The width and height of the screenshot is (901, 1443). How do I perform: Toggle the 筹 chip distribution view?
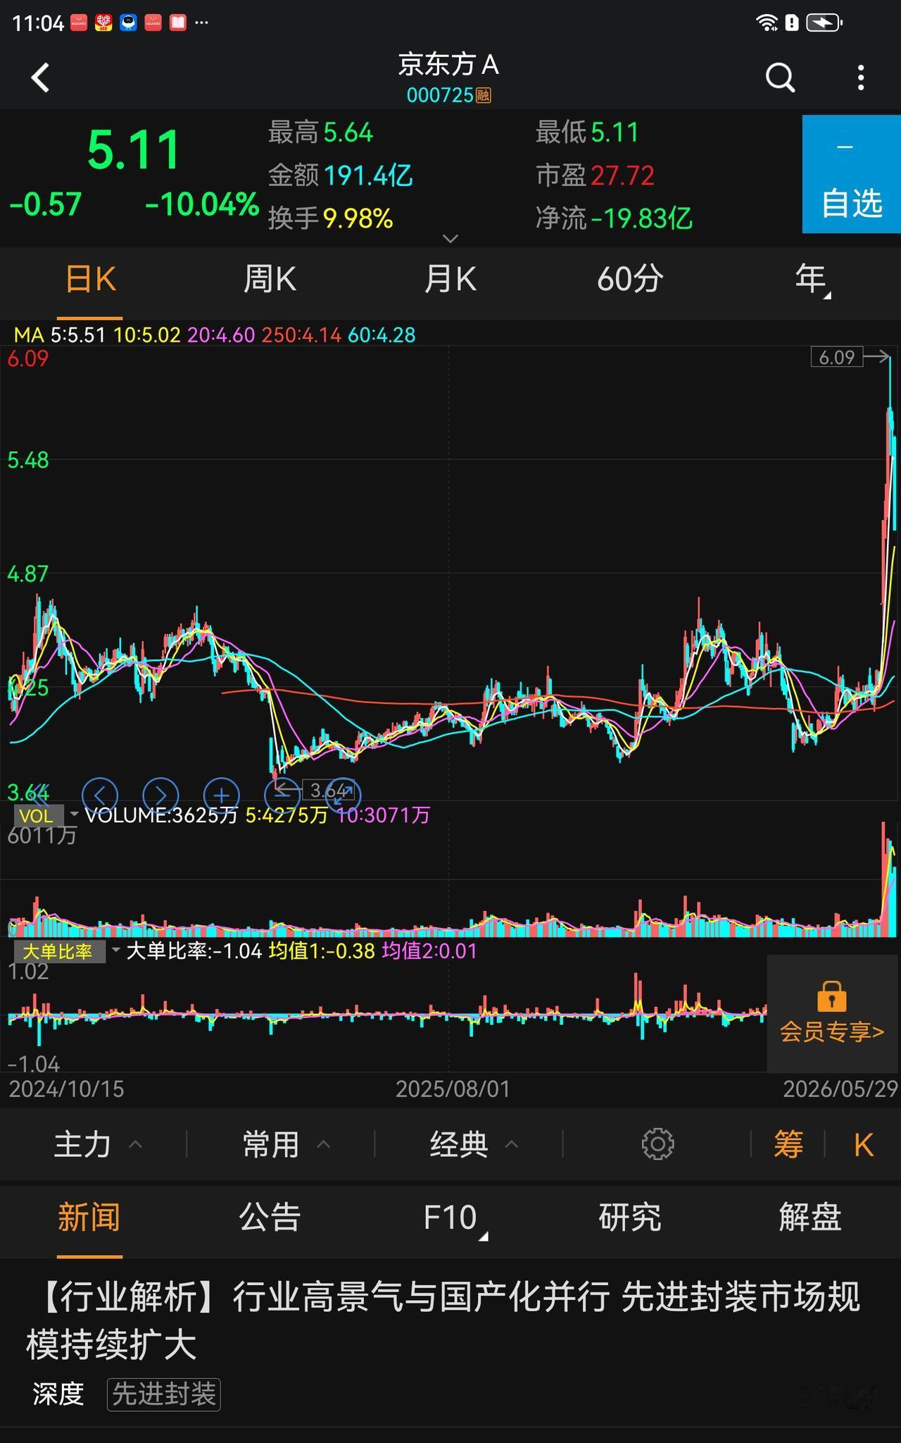click(788, 1144)
